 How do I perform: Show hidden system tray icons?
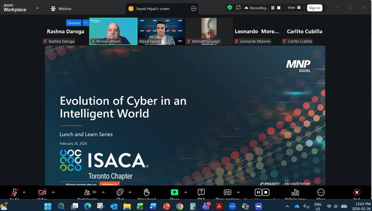click(287, 206)
